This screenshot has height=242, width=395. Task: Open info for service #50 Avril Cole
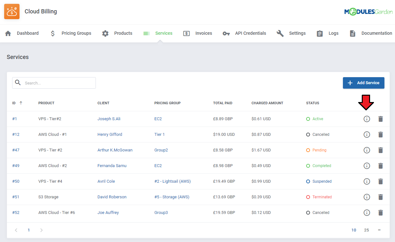(x=367, y=181)
